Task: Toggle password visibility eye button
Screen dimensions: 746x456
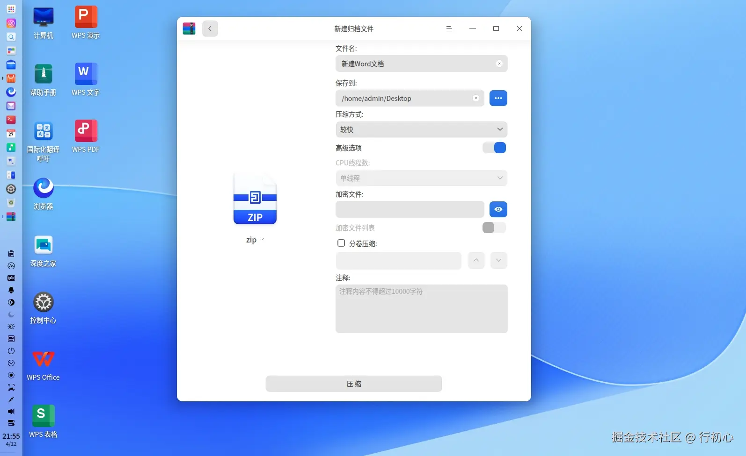Action: tap(498, 209)
